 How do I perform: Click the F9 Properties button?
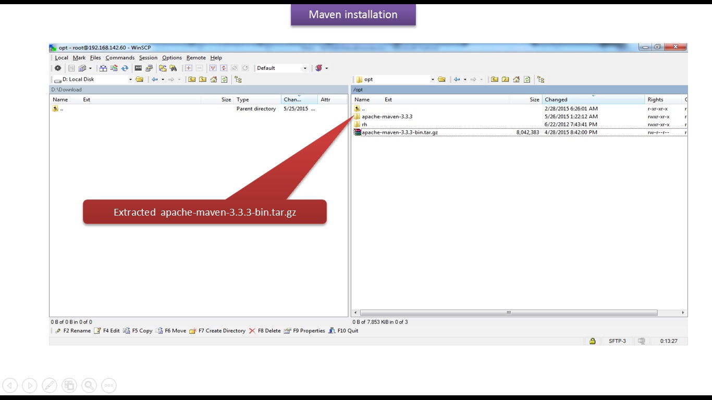pyautogui.click(x=304, y=331)
